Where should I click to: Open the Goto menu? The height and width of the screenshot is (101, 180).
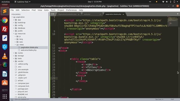coord(46,10)
